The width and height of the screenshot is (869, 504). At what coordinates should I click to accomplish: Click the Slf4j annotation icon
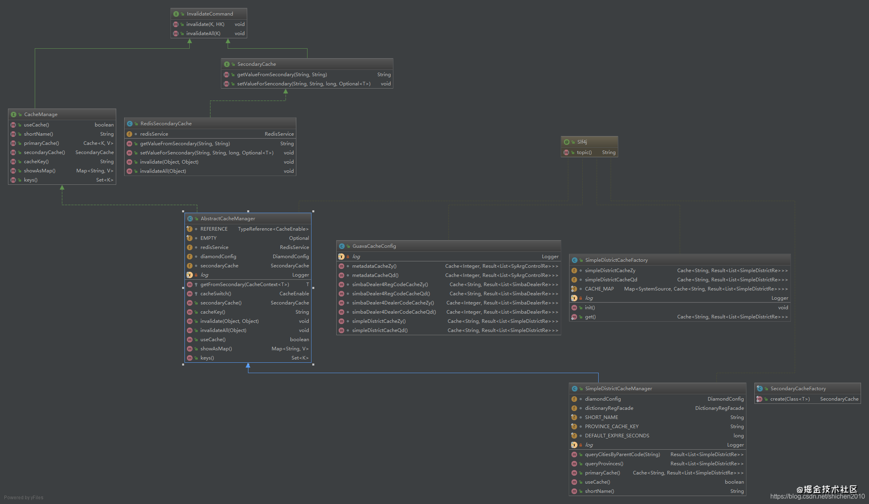(x=567, y=142)
